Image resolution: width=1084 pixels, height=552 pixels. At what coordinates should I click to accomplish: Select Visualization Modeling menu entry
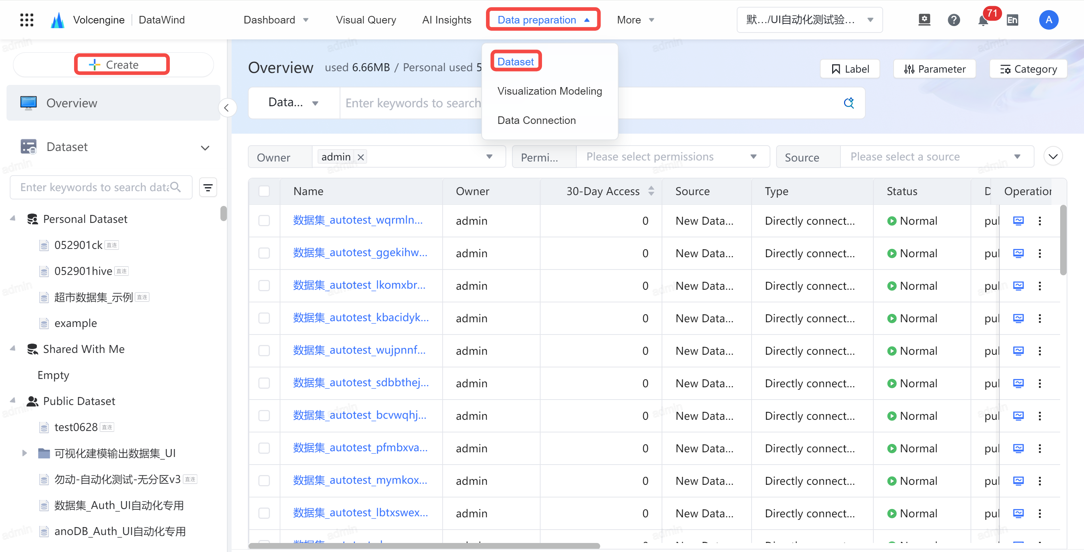coord(550,91)
